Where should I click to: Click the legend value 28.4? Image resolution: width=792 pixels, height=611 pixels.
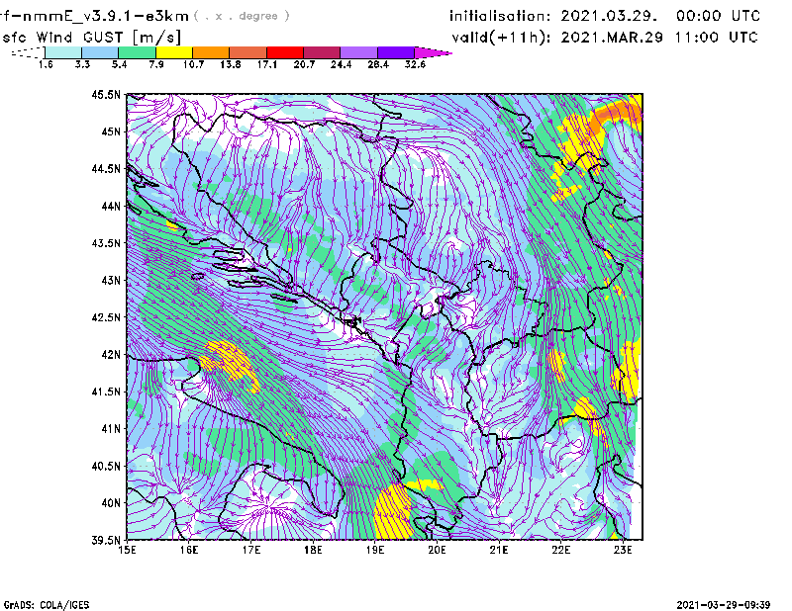click(378, 64)
